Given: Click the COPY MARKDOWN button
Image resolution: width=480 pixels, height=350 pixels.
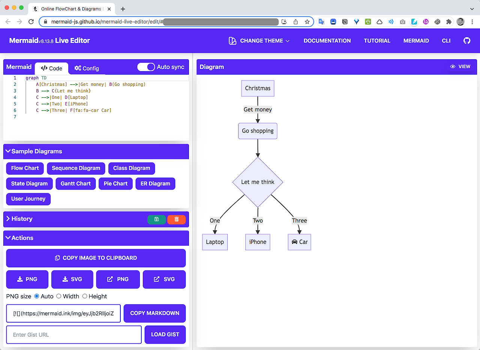Looking at the screenshot, I should tap(154, 313).
